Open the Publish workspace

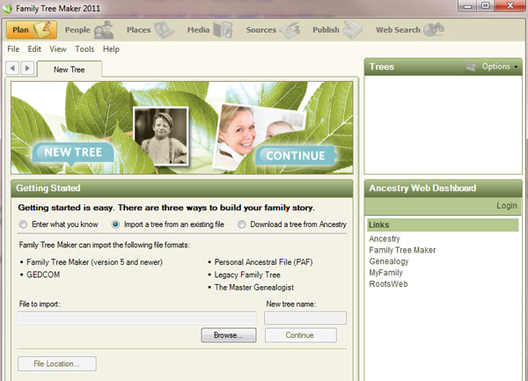tap(337, 30)
